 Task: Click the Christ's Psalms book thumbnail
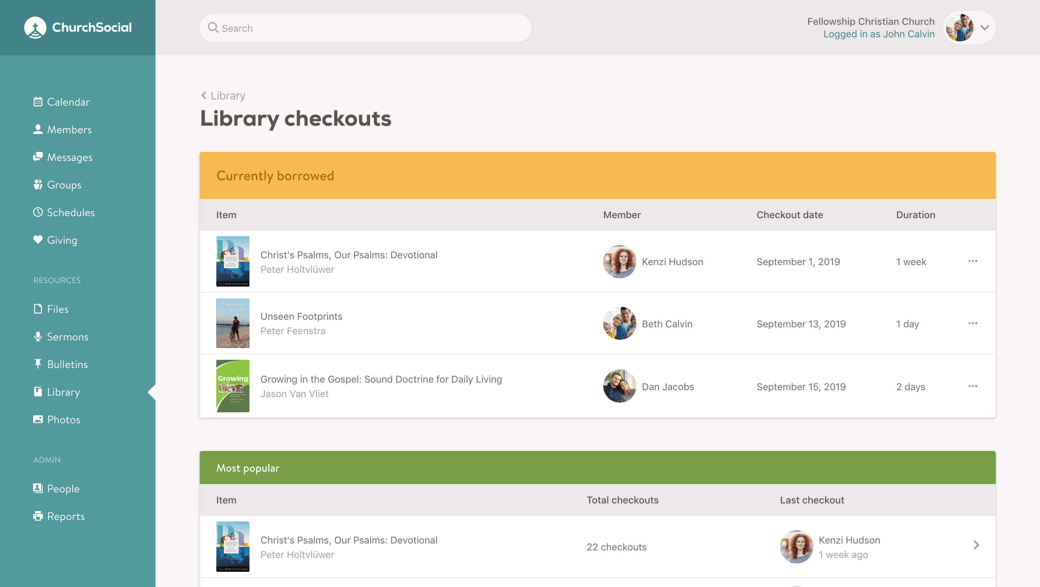(233, 261)
